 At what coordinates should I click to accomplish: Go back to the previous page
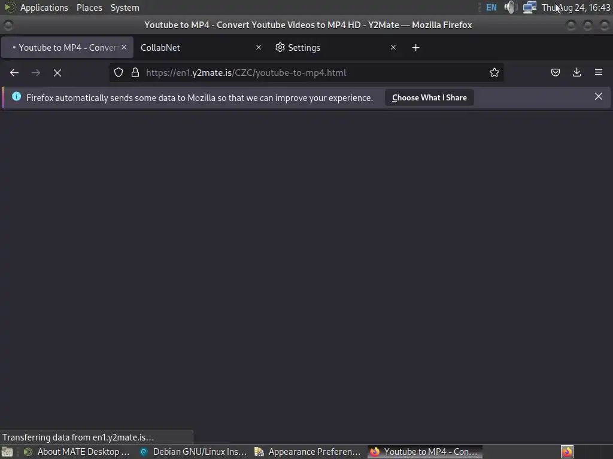(14, 72)
